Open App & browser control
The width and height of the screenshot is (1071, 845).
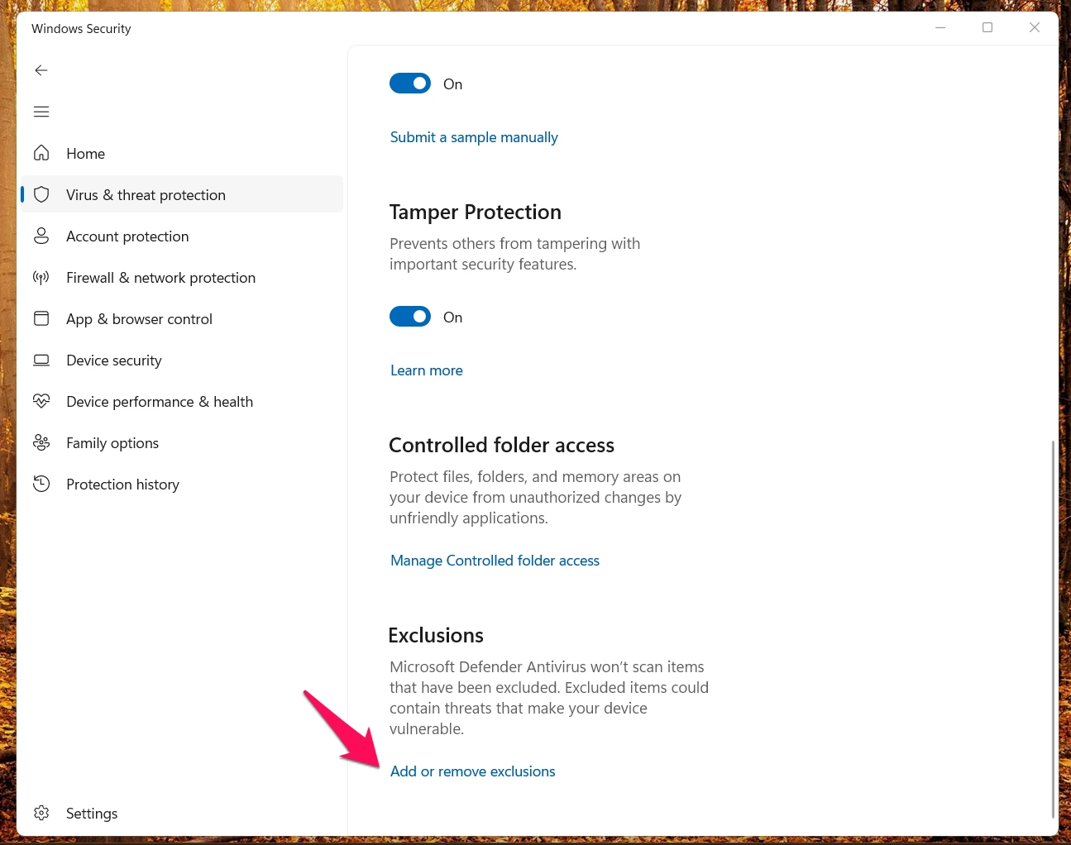pos(139,319)
